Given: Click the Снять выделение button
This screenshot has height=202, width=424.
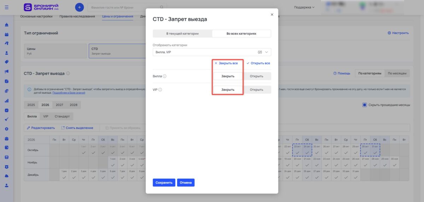Looking at the screenshot, I should click(x=77, y=128).
